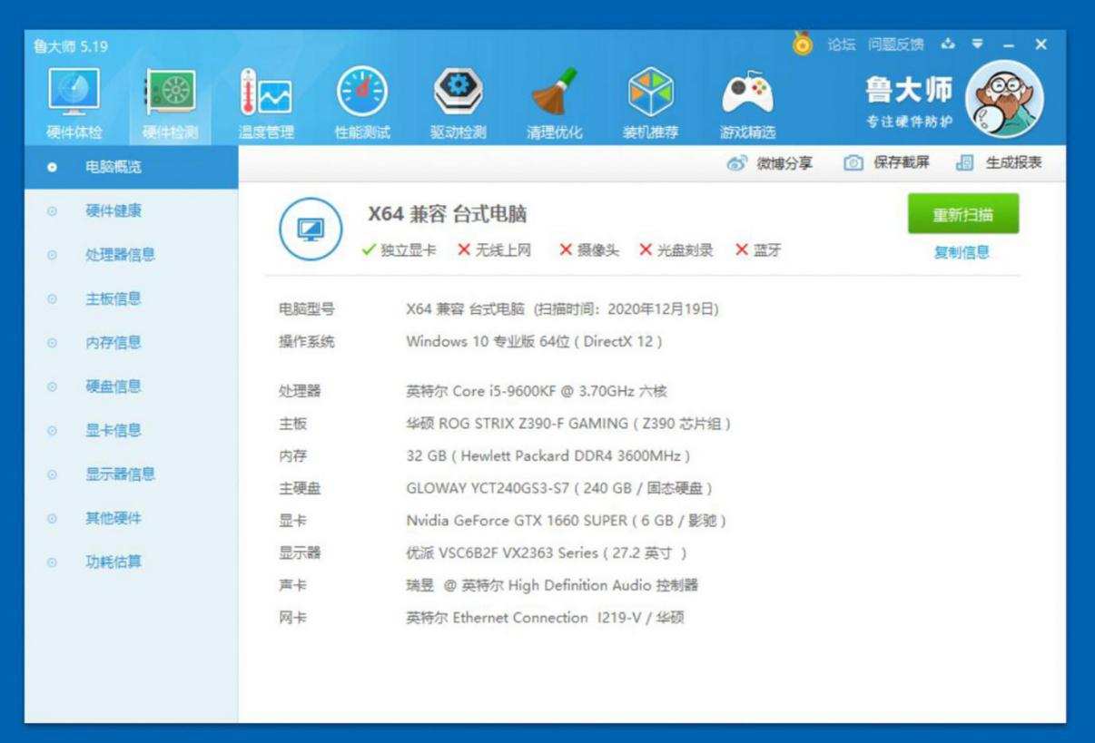Open 清理优化 cleanup optimization

click(x=555, y=103)
